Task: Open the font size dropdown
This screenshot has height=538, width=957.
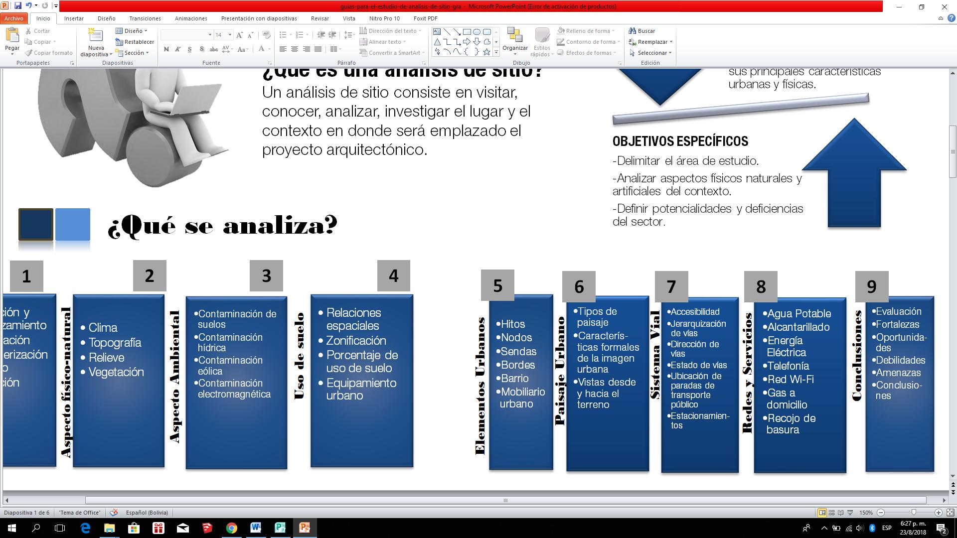Action: (x=230, y=35)
